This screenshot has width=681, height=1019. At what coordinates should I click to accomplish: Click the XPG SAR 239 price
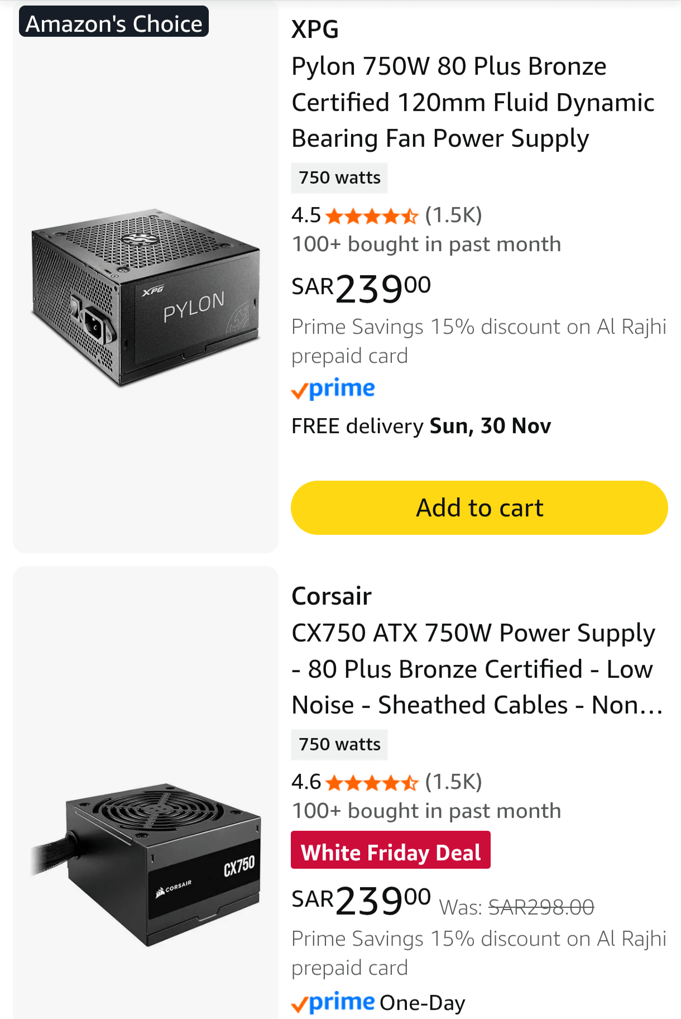pos(361,288)
